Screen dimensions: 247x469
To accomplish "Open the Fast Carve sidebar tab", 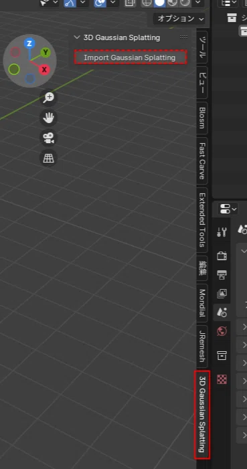I will 202,161.
